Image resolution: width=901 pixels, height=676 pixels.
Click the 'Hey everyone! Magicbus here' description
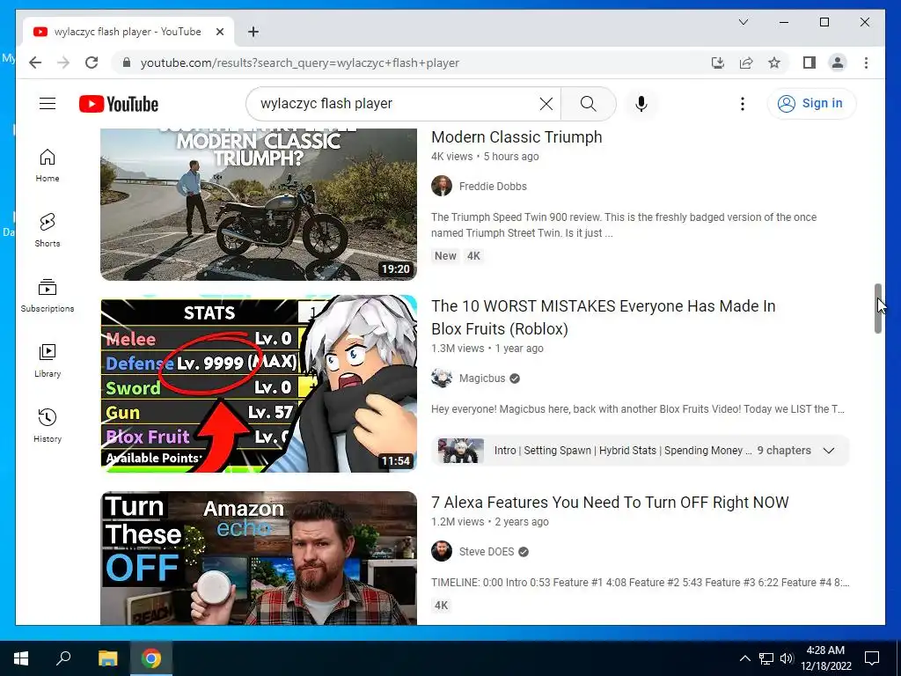tap(637, 408)
